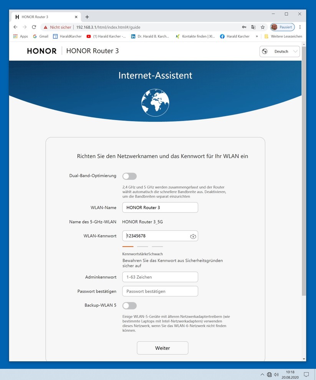The image size is (316, 380).
Task: Click the Adminkennwort input field
Action: tap(160, 277)
